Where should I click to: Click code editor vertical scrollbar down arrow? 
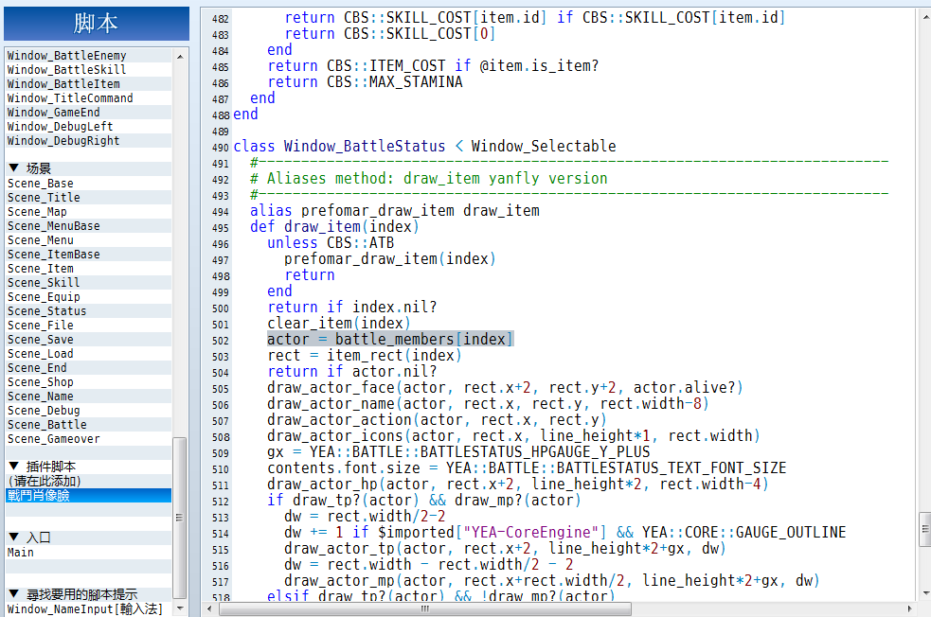pos(925,593)
